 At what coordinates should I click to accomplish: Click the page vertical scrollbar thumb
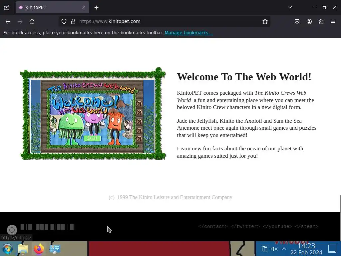pos(340,218)
